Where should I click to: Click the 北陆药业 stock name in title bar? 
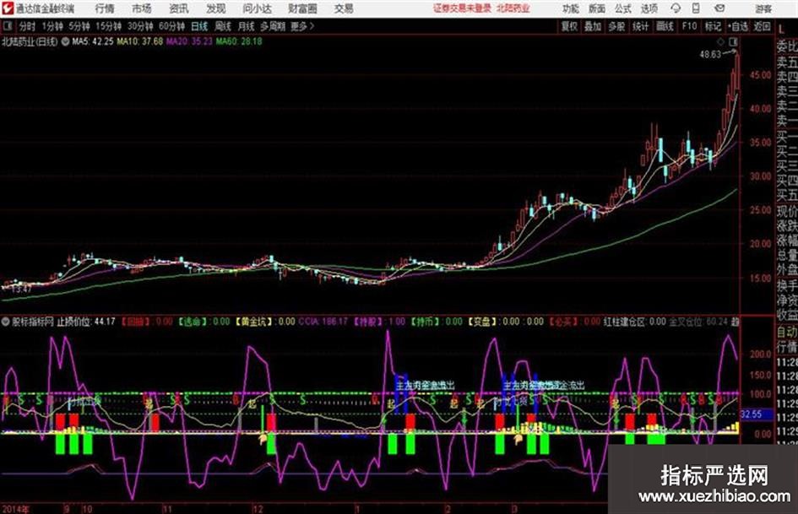tap(513, 8)
